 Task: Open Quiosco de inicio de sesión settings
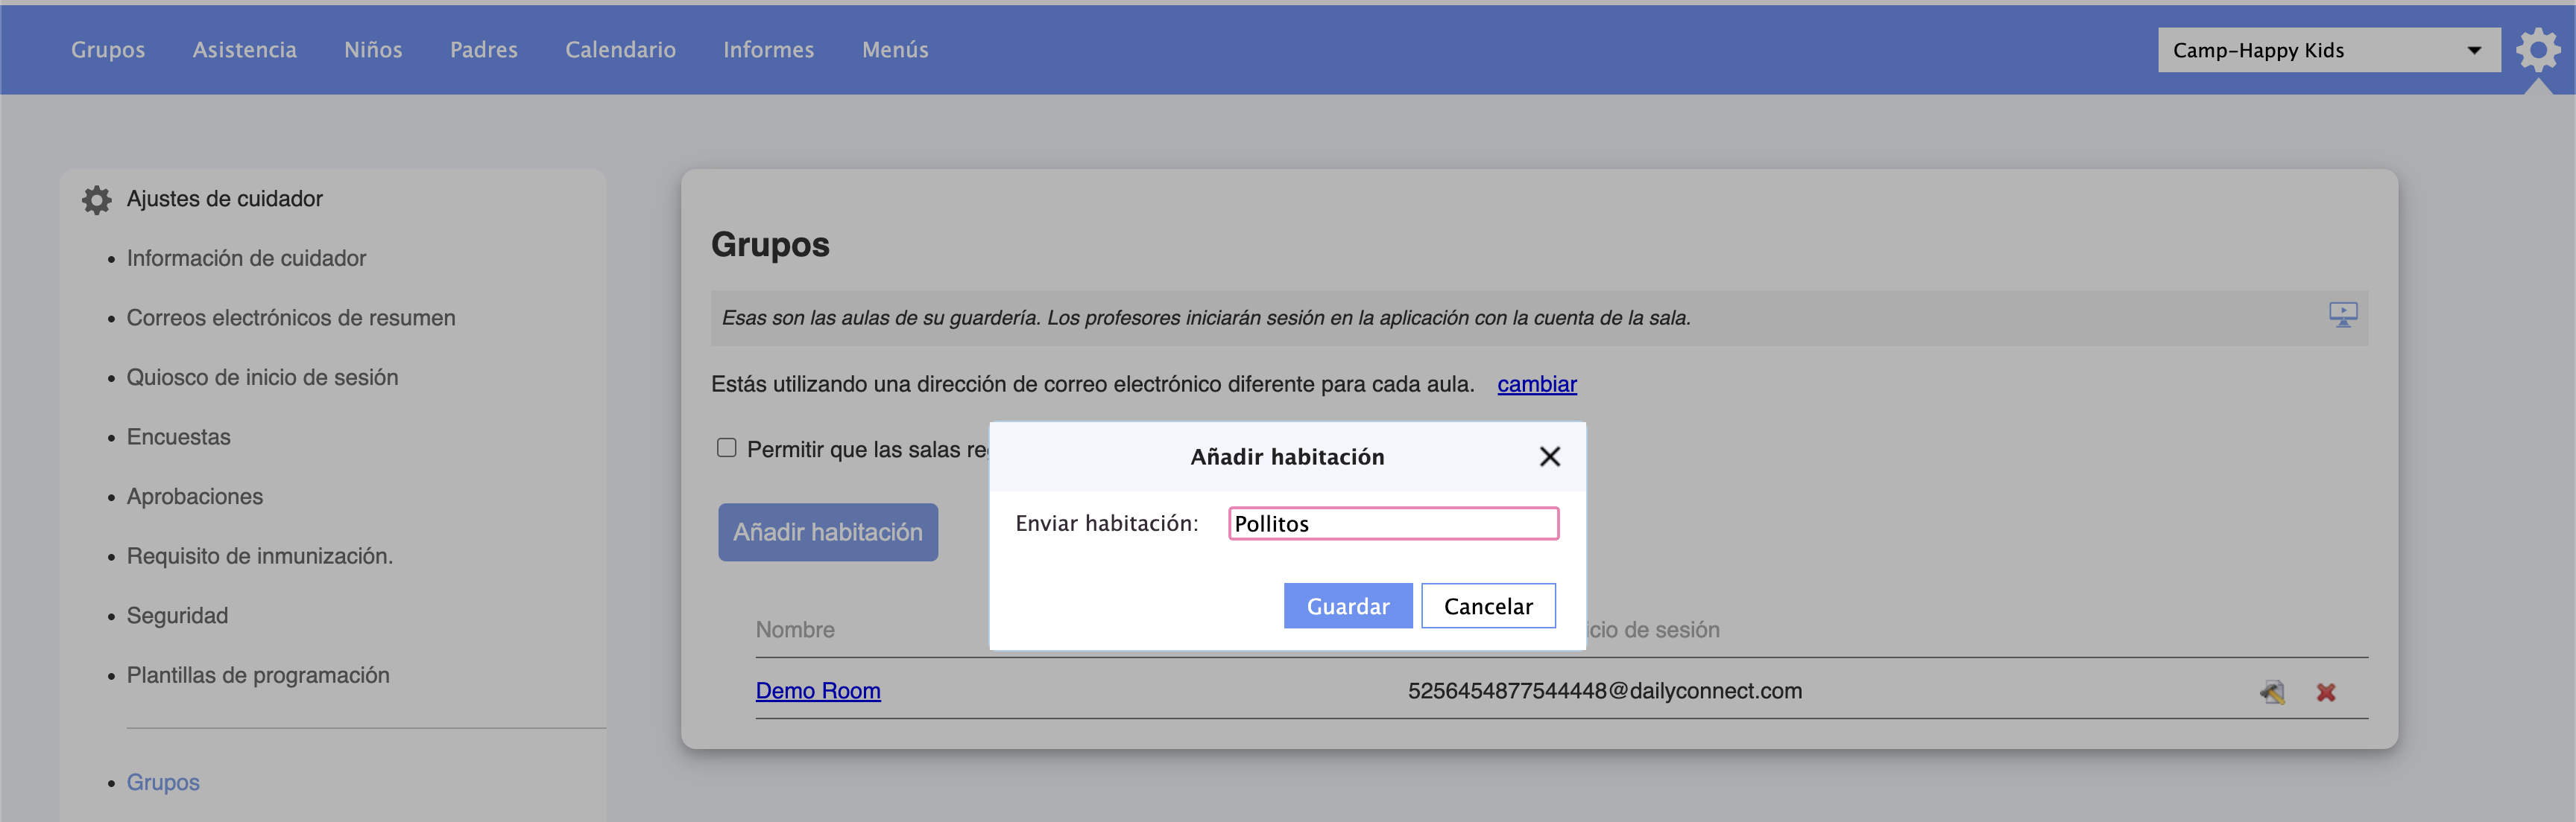(x=262, y=377)
